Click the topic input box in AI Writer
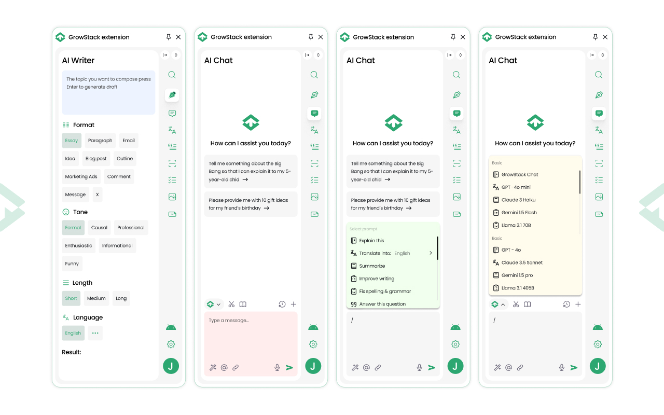The width and height of the screenshot is (664, 415). pyautogui.click(x=108, y=92)
